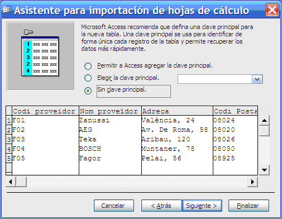Go back with the '< Atrás' button

tap(161, 206)
